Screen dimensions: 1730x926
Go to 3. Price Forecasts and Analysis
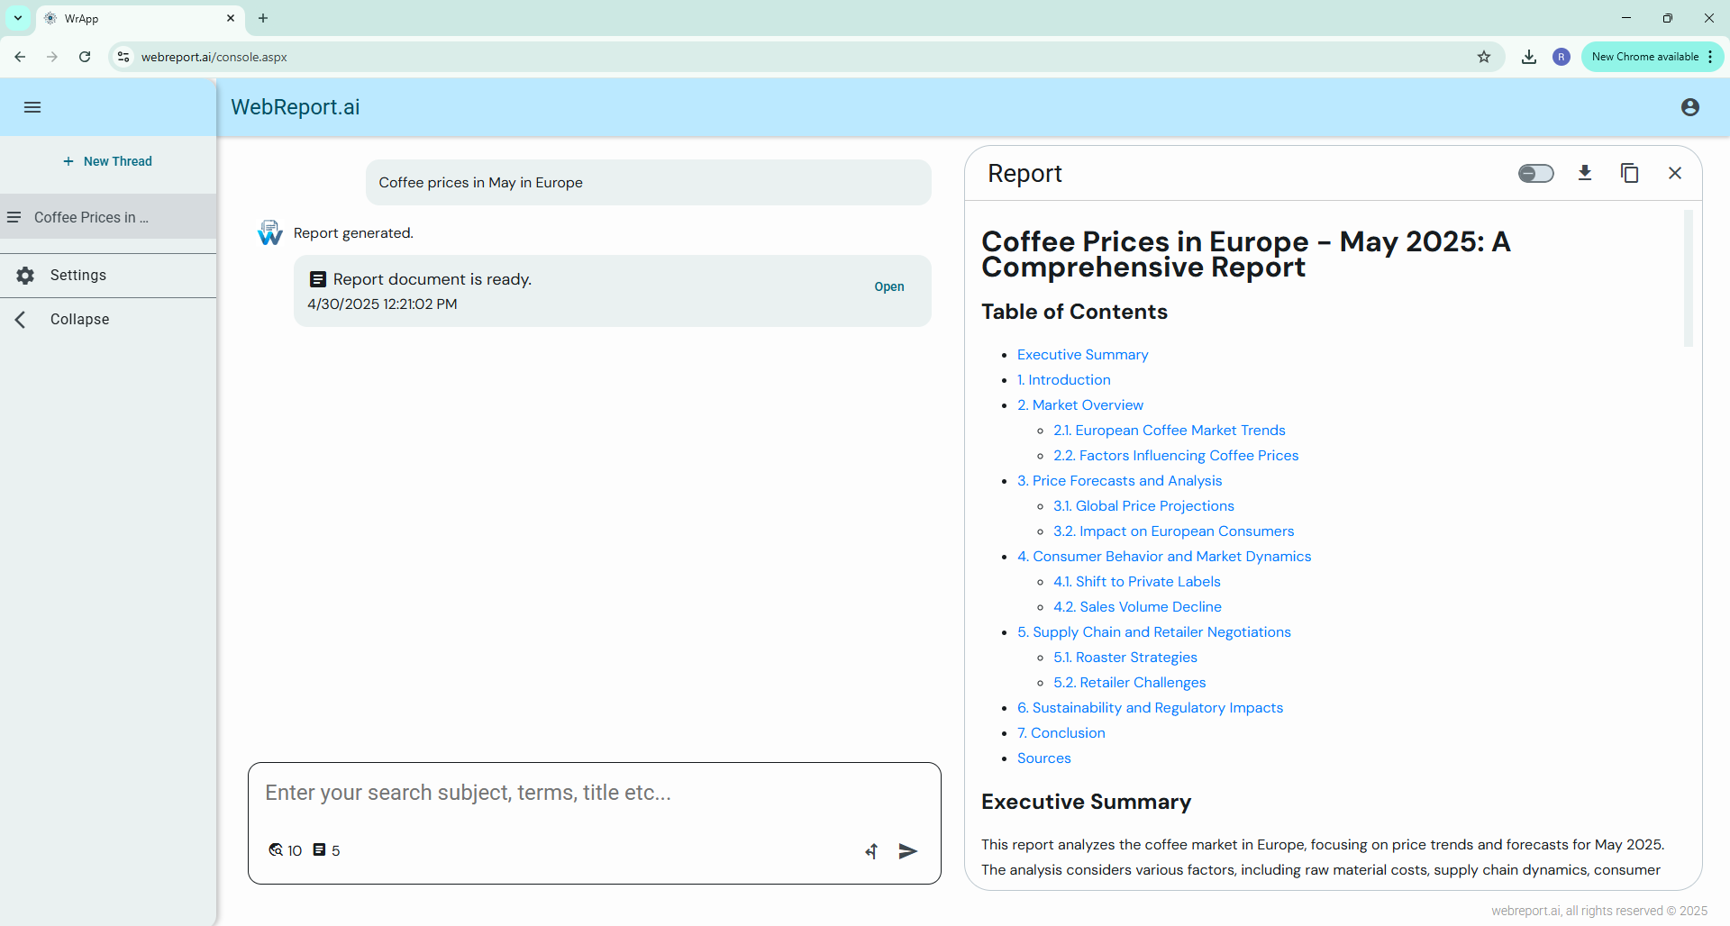[x=1119, y=481]
